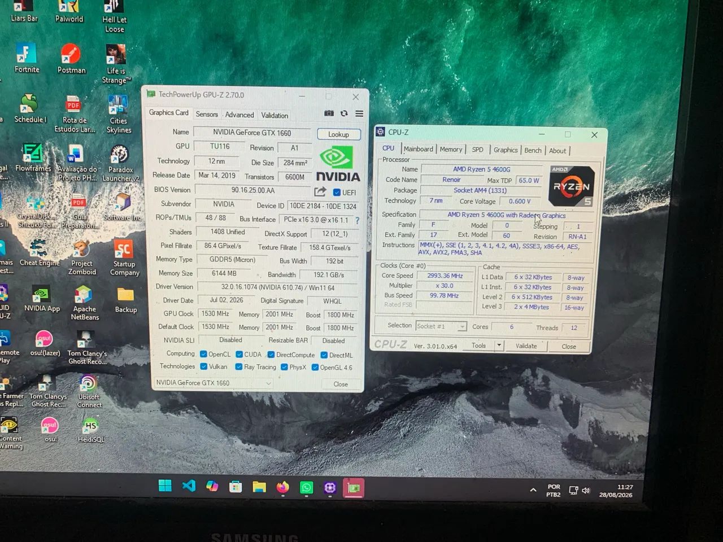Click the Validate button in CPU-Z
Screen dimensions: 723x542
[526, 346]
